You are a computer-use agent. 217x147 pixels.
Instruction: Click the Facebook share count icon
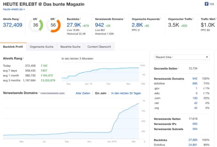tap(206, 4)
